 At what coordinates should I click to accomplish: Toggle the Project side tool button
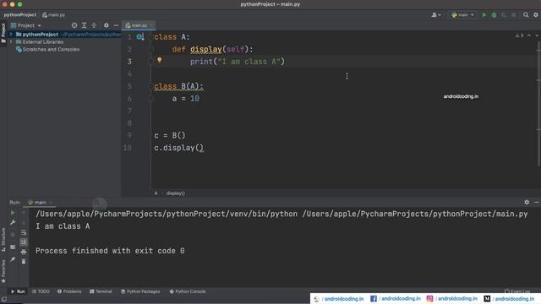click(x=3, y=33)
